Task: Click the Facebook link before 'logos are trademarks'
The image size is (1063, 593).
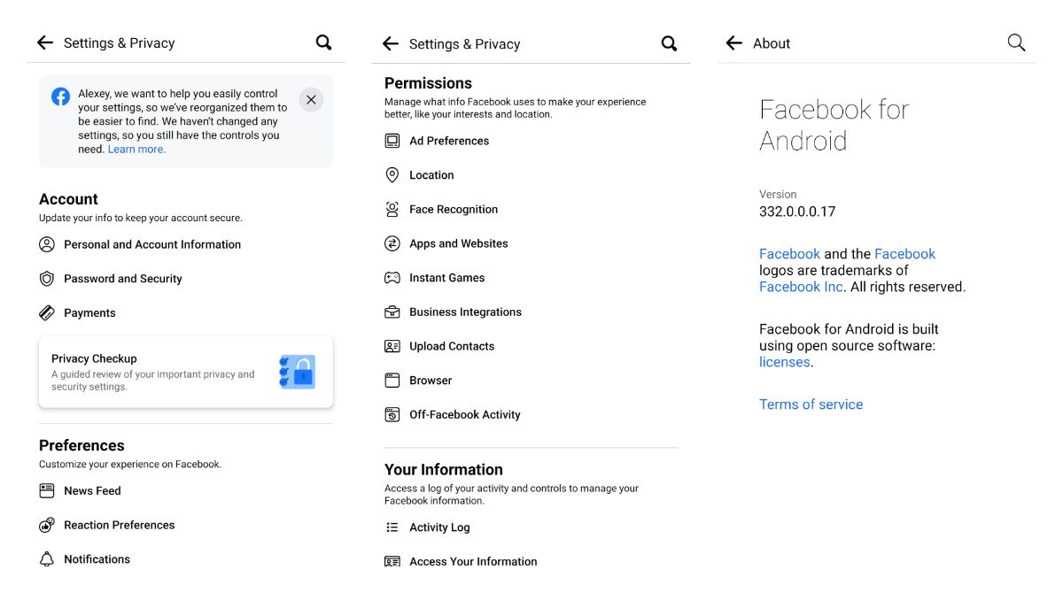Action: (905, 254)
